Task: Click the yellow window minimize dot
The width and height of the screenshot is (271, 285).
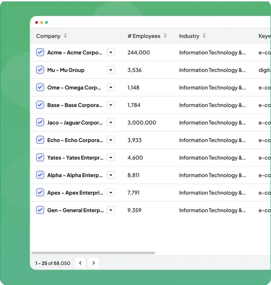Action: (x=42, y=22)
